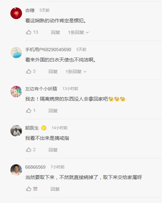Expand the 1条回复 under 杏穗's comment
The image size is (162, 203).
[x=78, y=32]
